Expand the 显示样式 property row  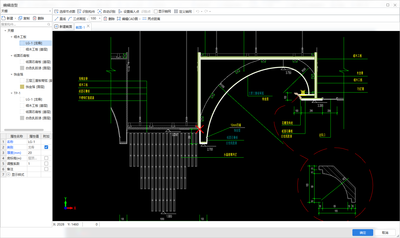[9, 174]
